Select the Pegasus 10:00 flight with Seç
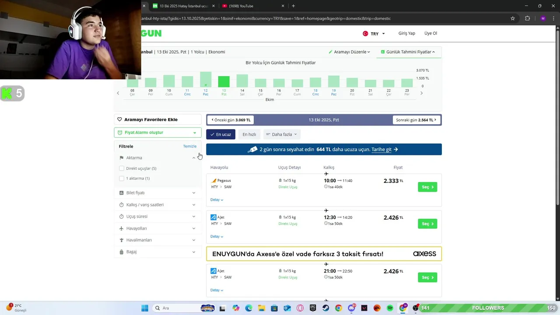560x315 pixels. [427, 187]
